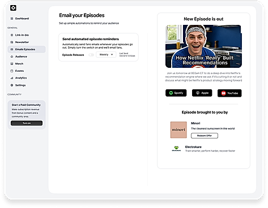
Task: Click the Dashboard grid icon
Action: pyautogui.click(x=12, y=19)
